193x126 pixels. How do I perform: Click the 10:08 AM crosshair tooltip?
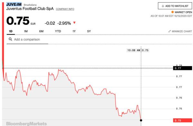[138, 50]
